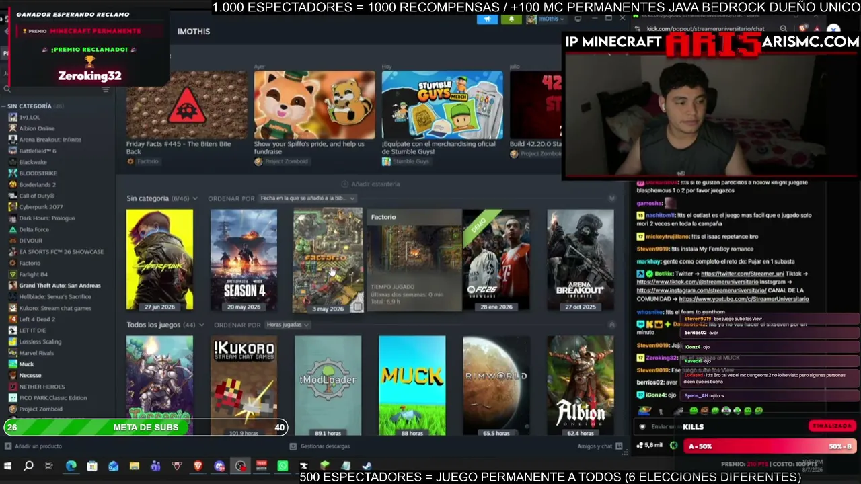Screen dimensions: 861x484
Task: Select EA SPORTS FC 26 SHOWCASE in sidebar
Action: tap(61, 252)
